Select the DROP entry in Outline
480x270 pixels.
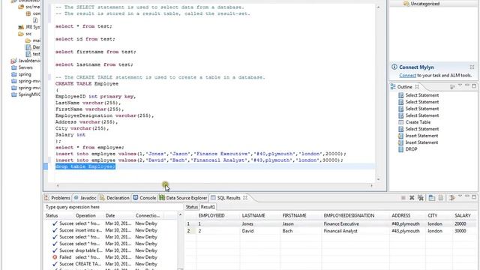coord(411,149)
